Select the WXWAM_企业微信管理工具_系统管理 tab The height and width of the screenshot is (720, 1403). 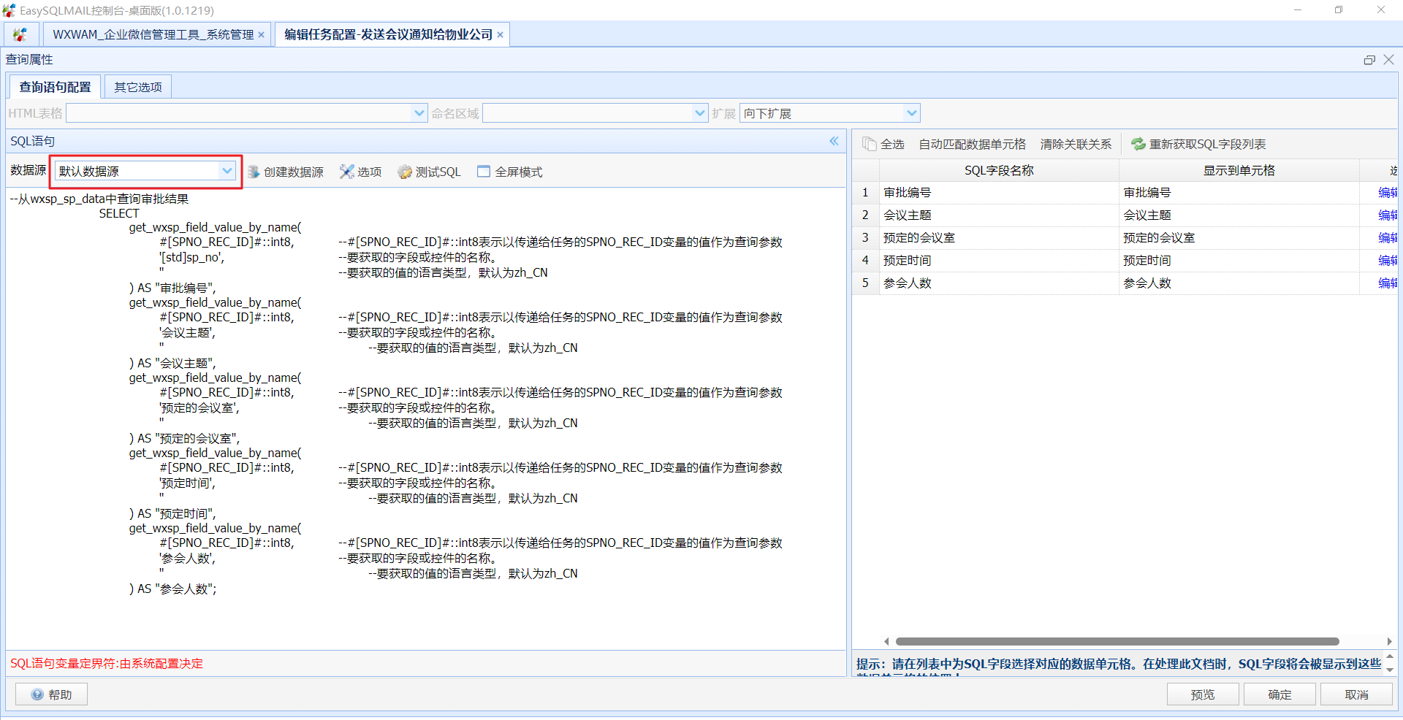[153, 34]
